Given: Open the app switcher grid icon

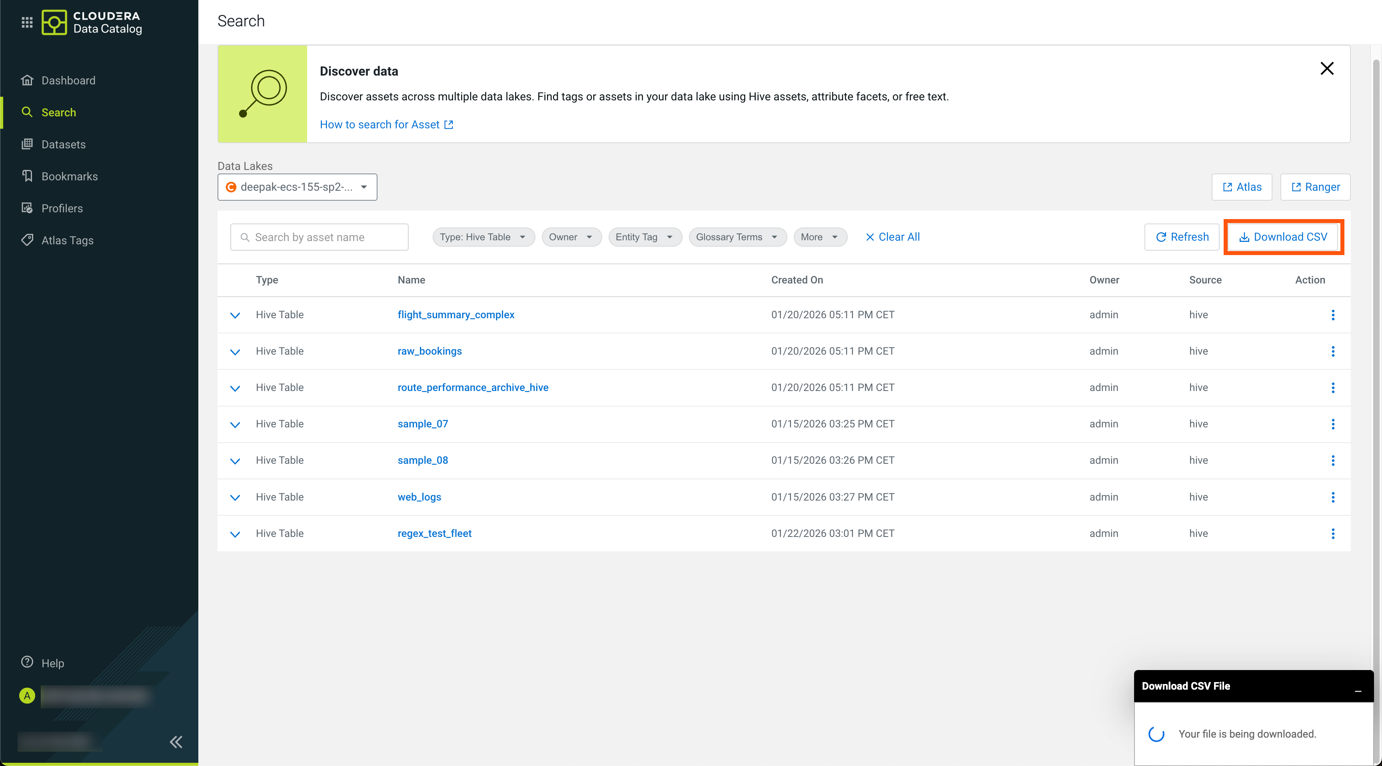Looking at the screenshot, I should point(27,22).
